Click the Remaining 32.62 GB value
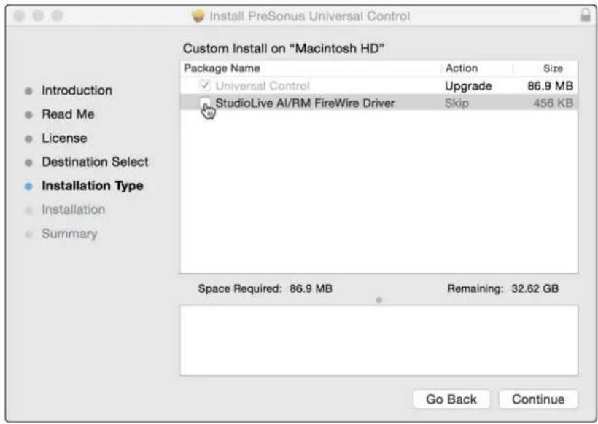The height and width of the screenshot is (424, 598). point(535,288)
